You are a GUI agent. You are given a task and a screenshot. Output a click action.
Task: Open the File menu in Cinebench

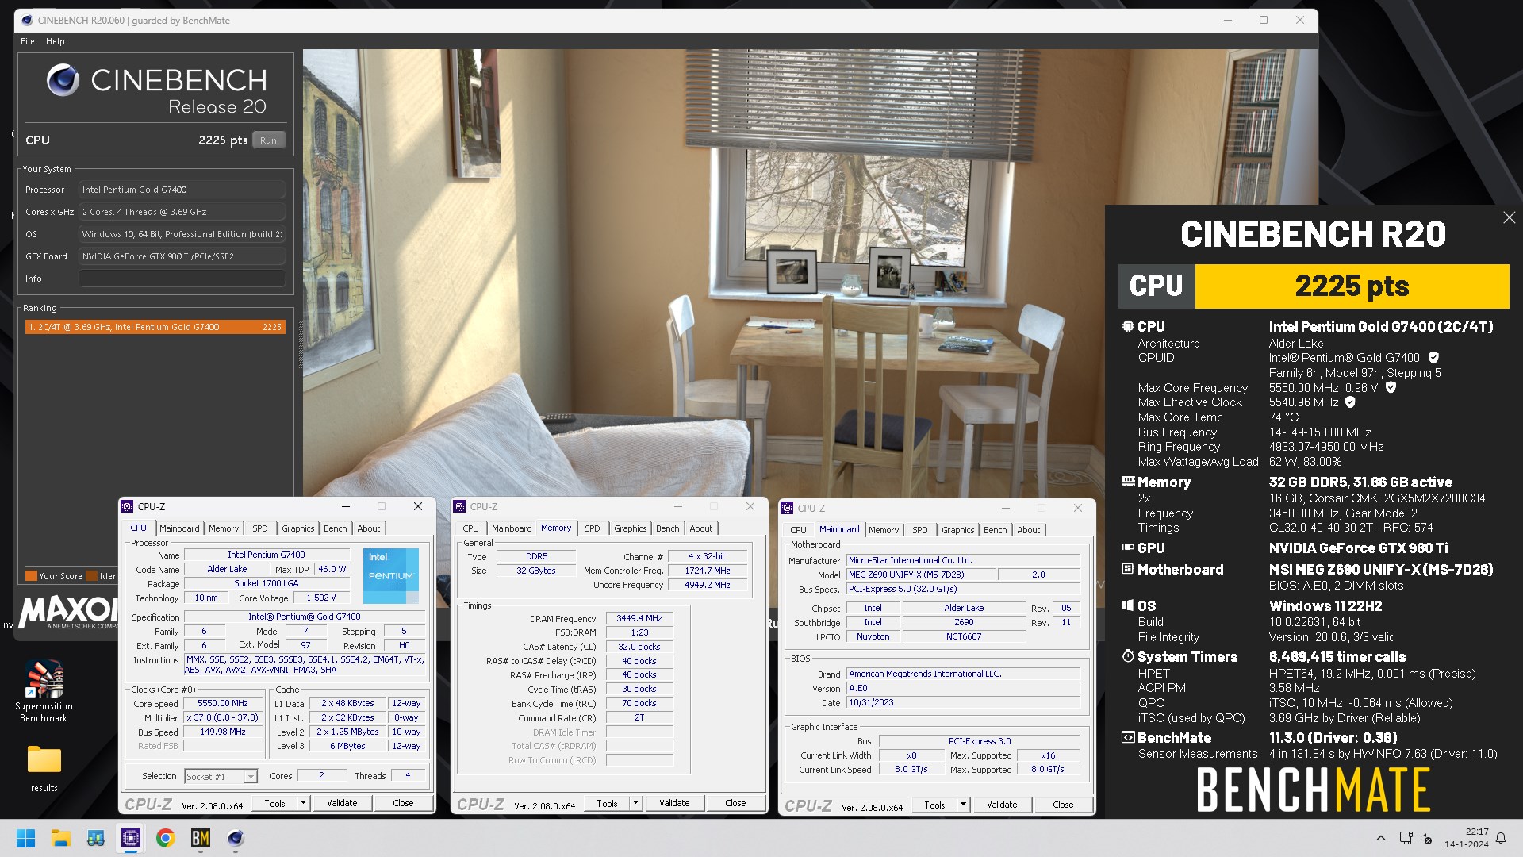point(28,41)
